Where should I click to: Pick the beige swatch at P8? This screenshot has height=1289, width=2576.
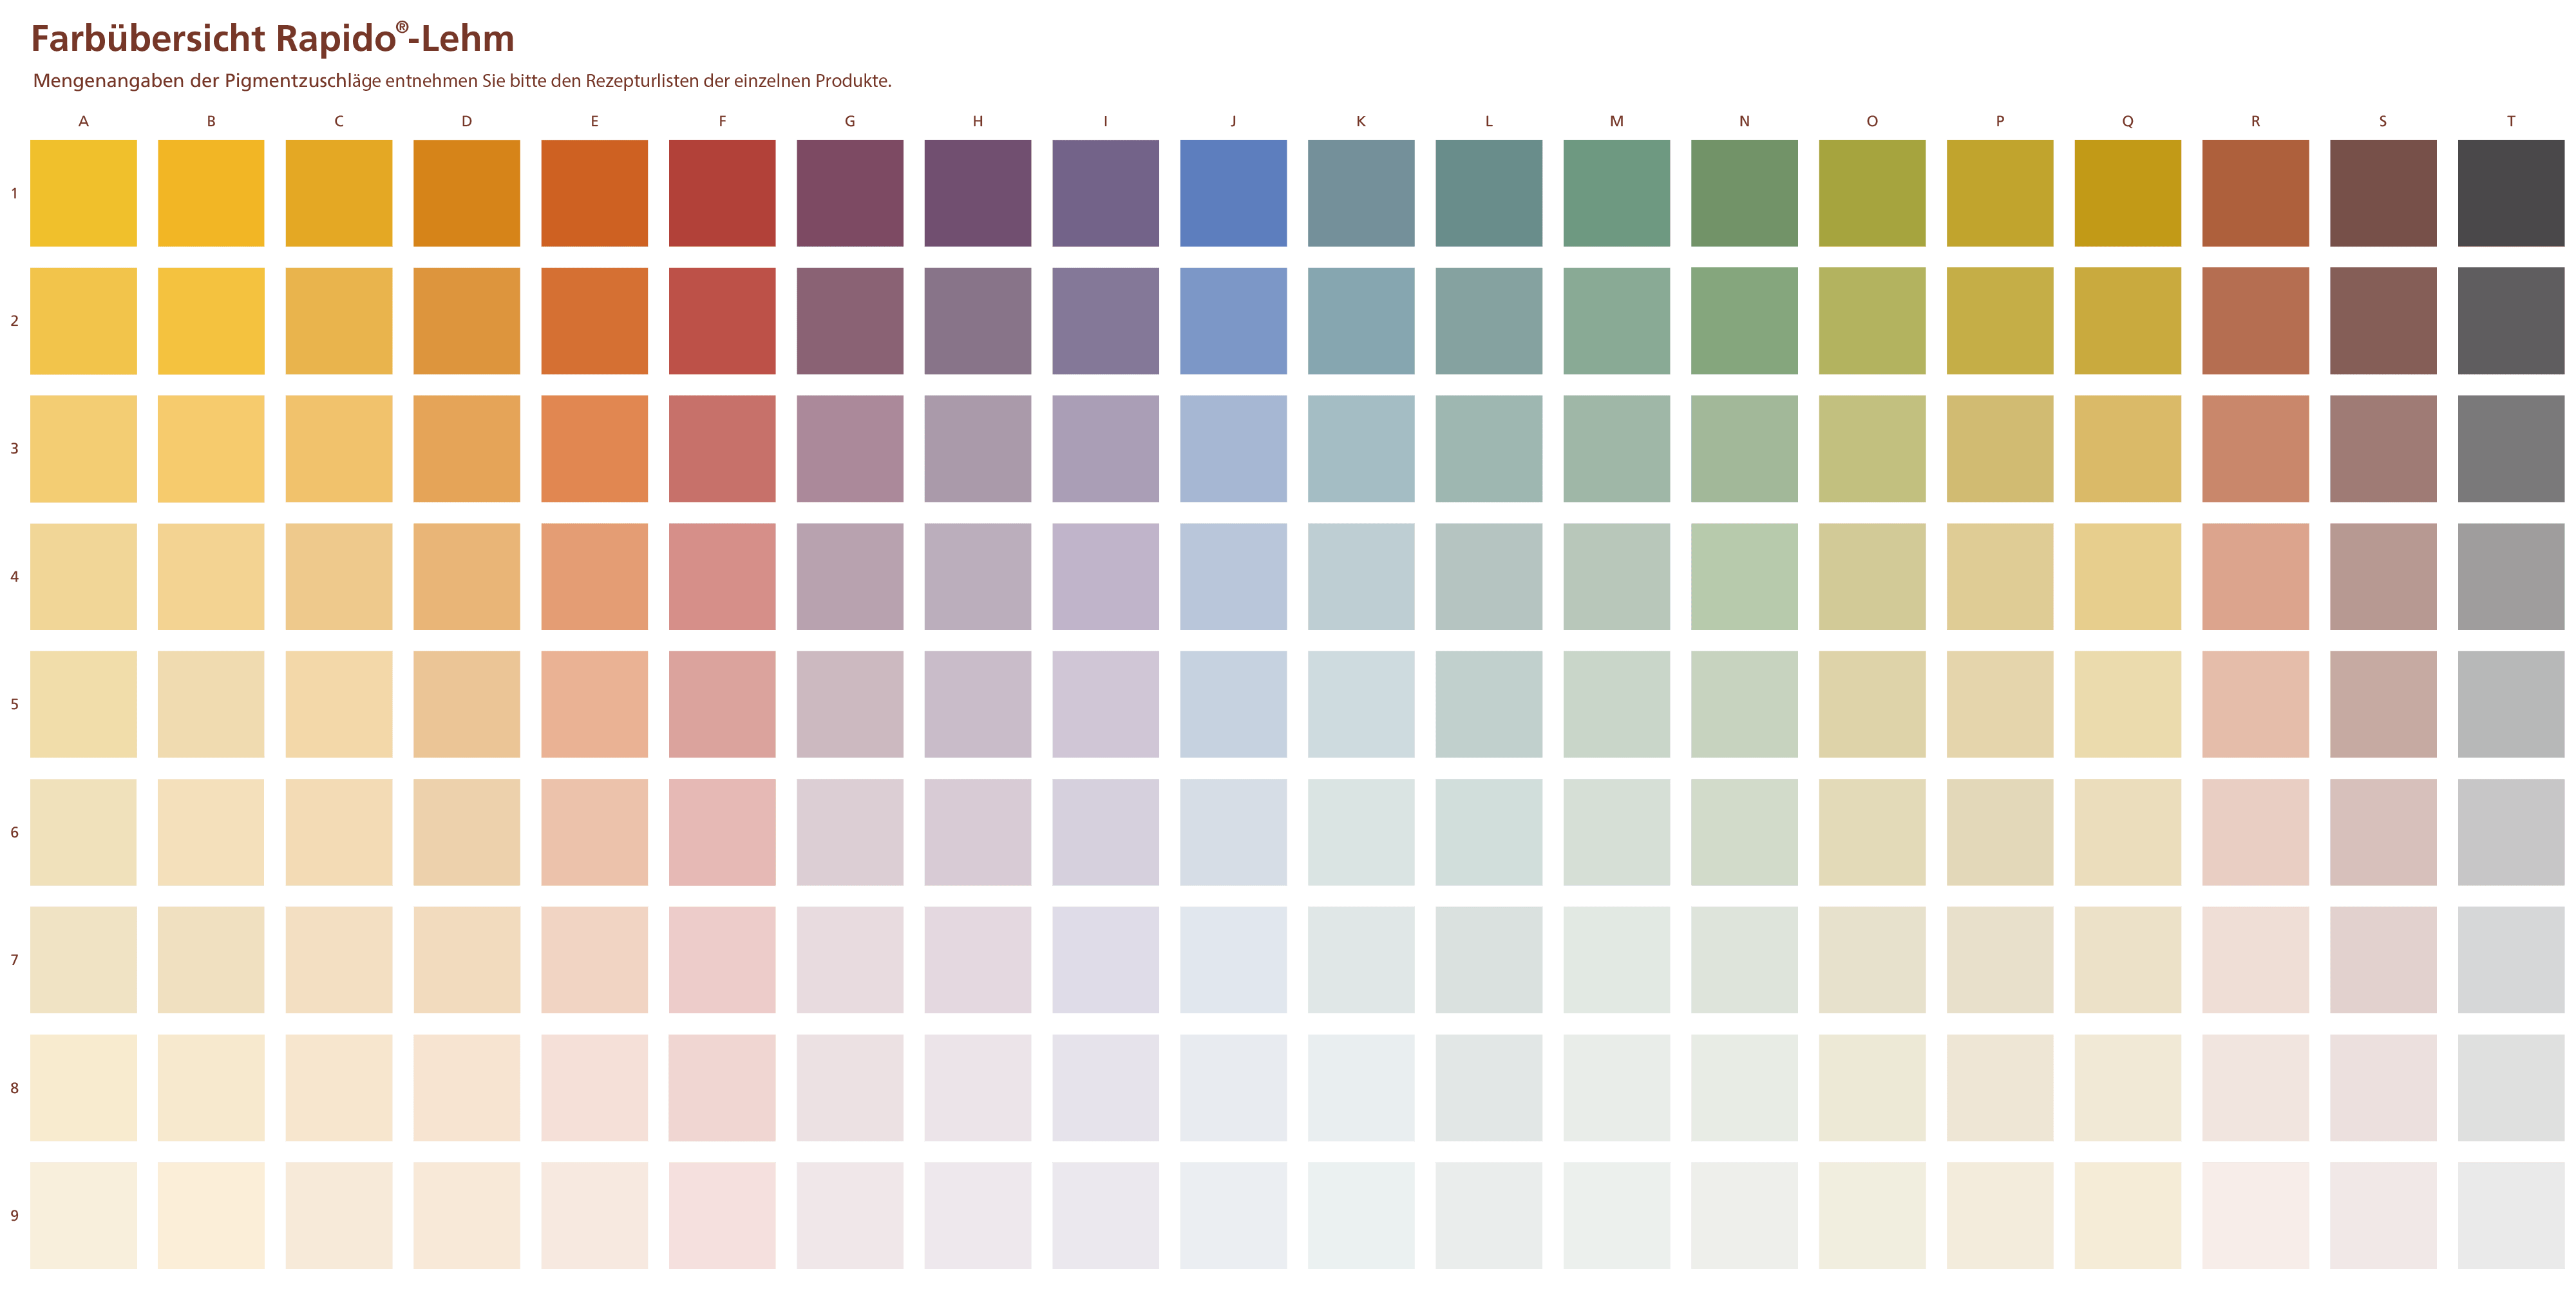point(2000,1088)
